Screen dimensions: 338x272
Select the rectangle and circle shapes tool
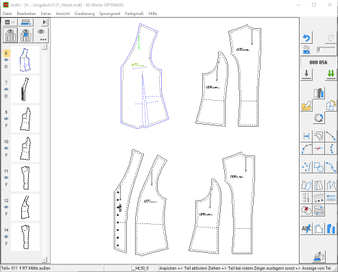319,167
